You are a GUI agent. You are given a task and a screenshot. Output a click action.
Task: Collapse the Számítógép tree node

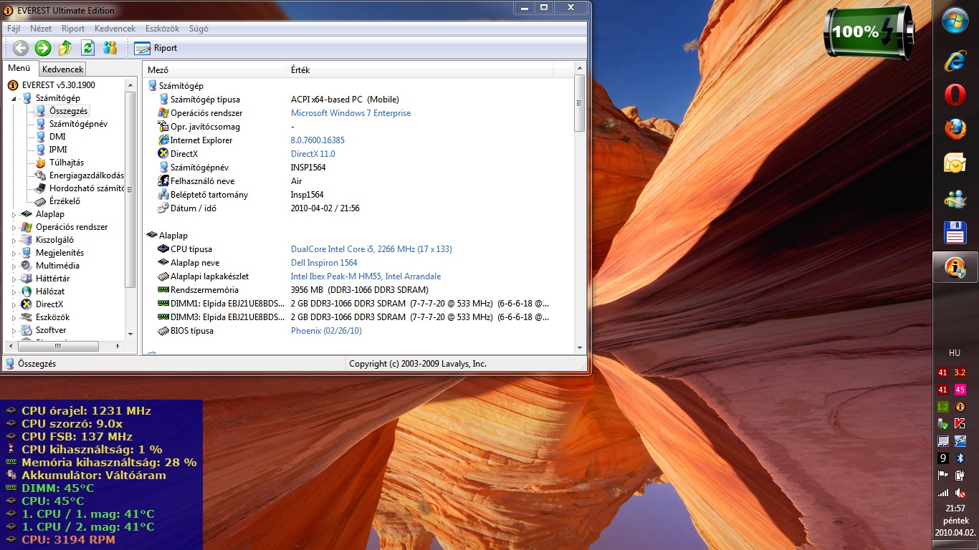[14, 98]
